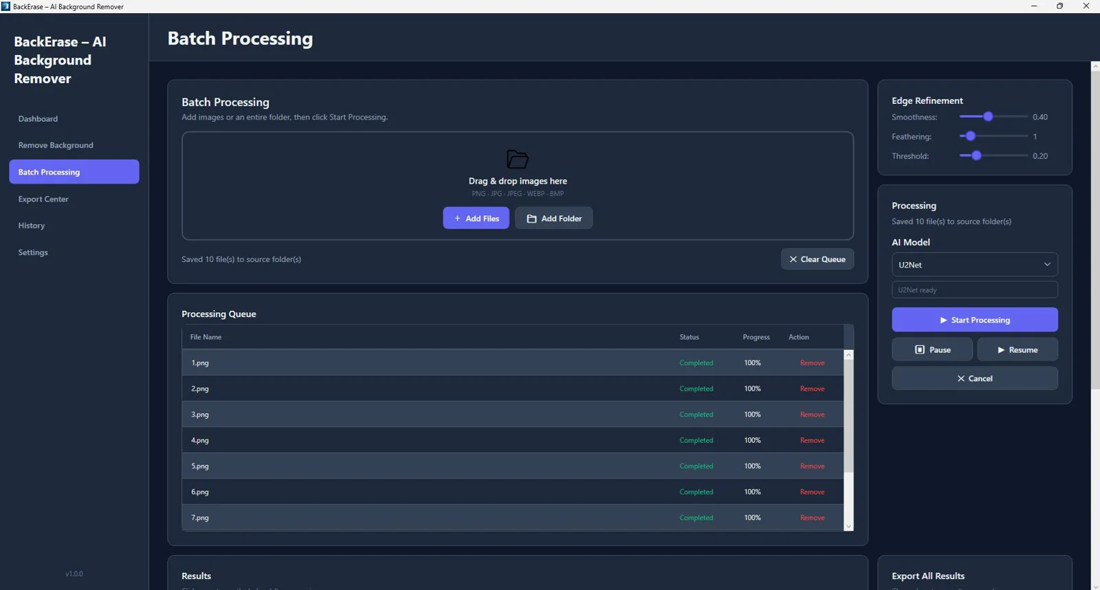Click the Smoothness value 0.40
Screen dimensions: 1100x590
(x=1040, y=117)
